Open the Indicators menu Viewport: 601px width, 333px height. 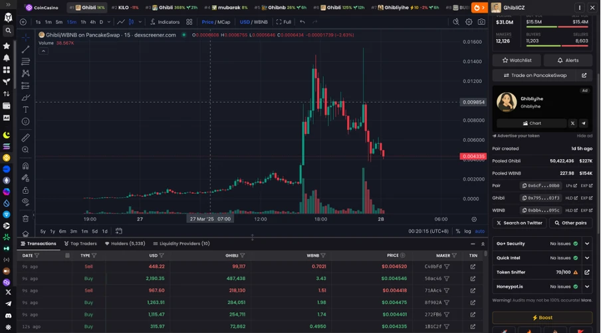click(x=165, y=22)
